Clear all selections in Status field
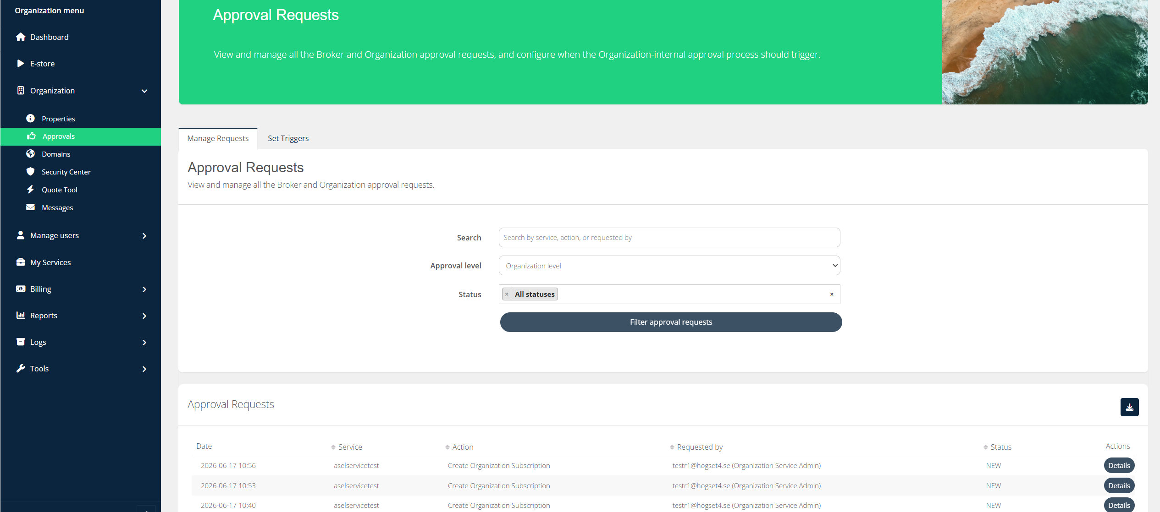Screen dimensions: 1160x512 click(x=832, y=294)
